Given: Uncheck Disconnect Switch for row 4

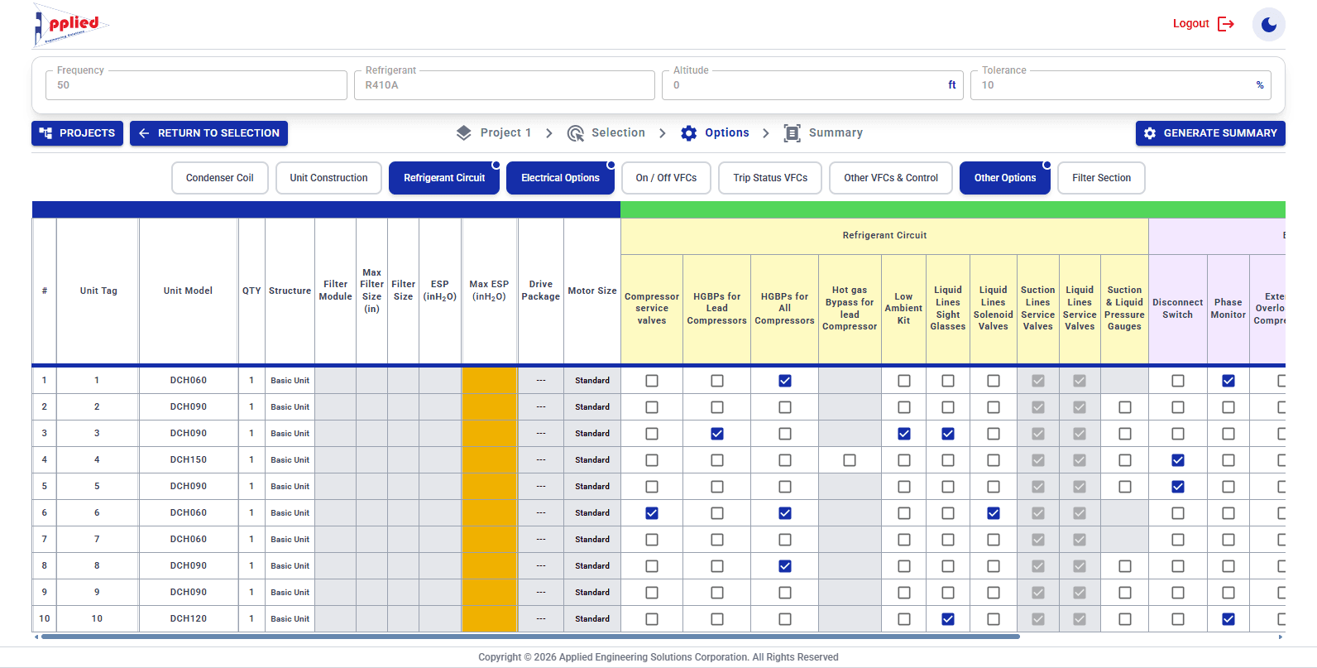Looking at the screenshot, I should click(1178, 460).
